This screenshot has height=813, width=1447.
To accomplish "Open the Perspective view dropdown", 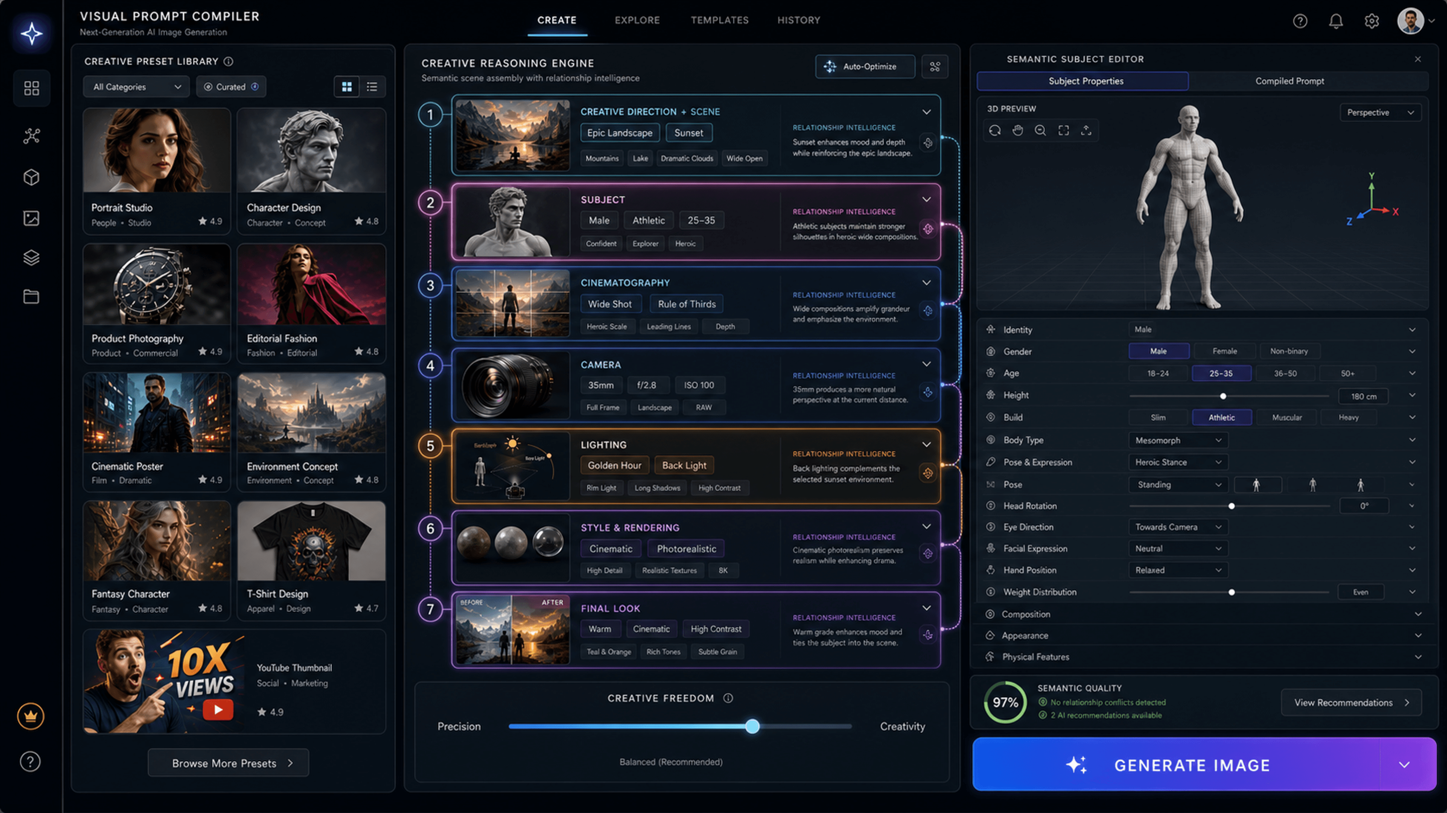I will tap(1380, 113).
